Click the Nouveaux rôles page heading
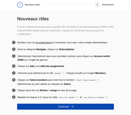131x115 pixels. pyautogui.click(x=33, y=19)
